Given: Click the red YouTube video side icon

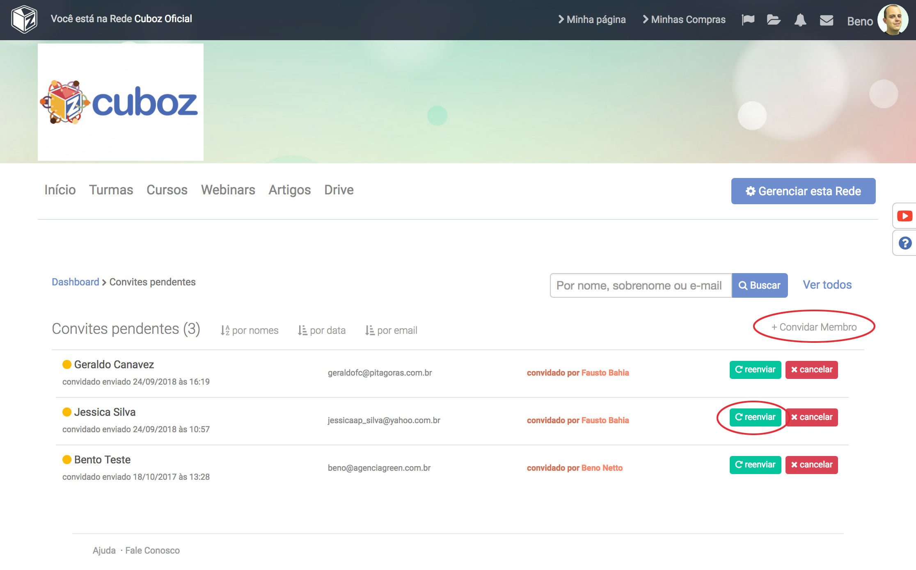Looking at the screenshot, I should (905, 216).
